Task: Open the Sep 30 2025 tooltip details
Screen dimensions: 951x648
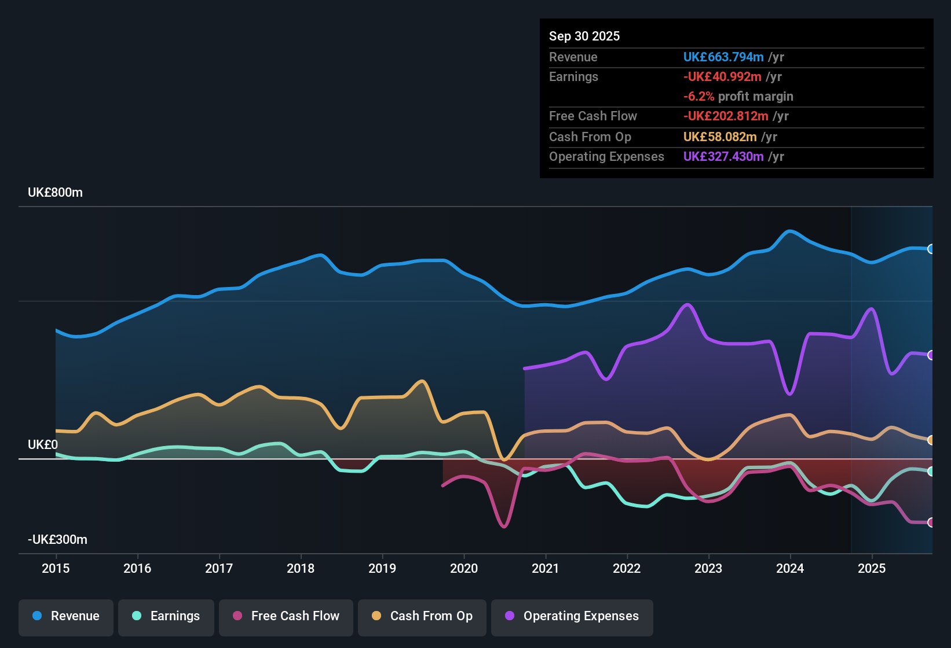Action: coord(584,36)
